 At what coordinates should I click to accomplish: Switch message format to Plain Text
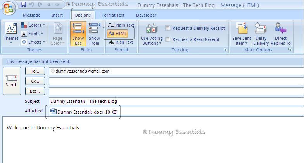pyautogui.click(x=121, y=25)
